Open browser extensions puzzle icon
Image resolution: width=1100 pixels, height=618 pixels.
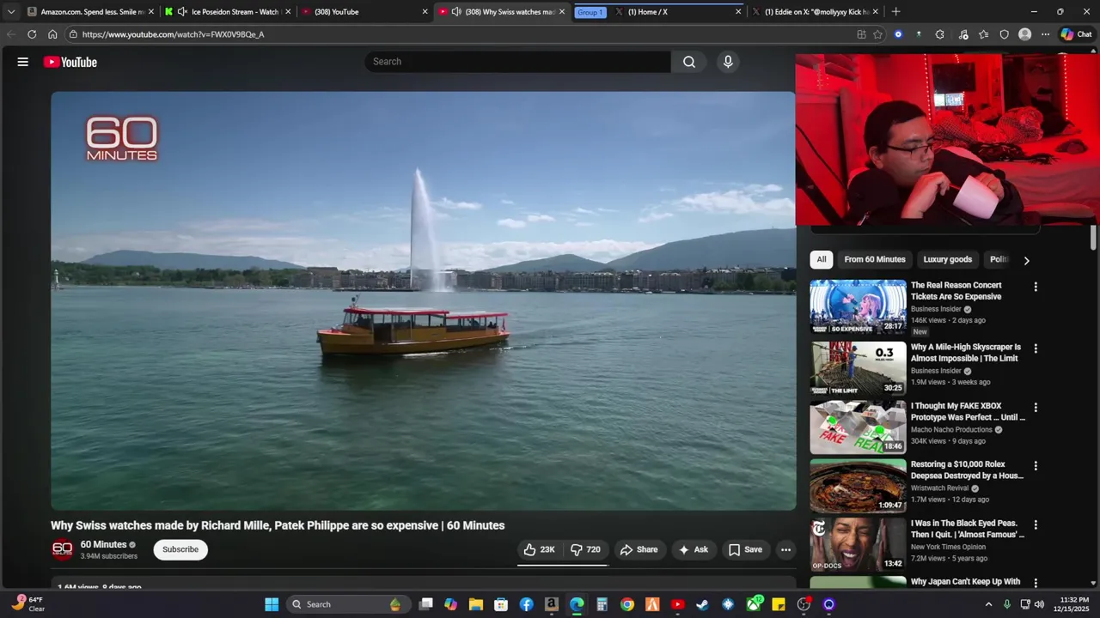(x=939, y=34)
